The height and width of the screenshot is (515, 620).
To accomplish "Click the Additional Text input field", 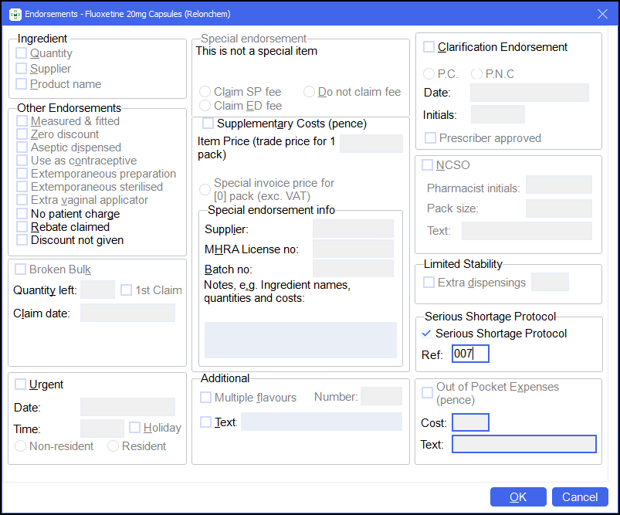I will (321, 422).
